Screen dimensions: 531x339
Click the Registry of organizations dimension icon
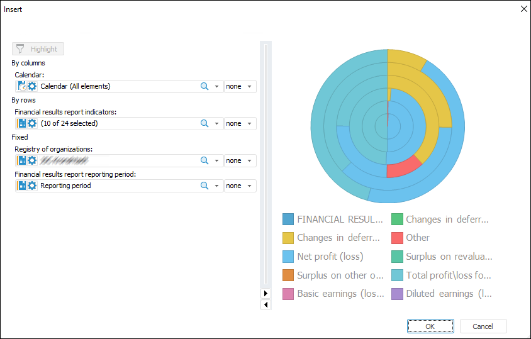22,160
